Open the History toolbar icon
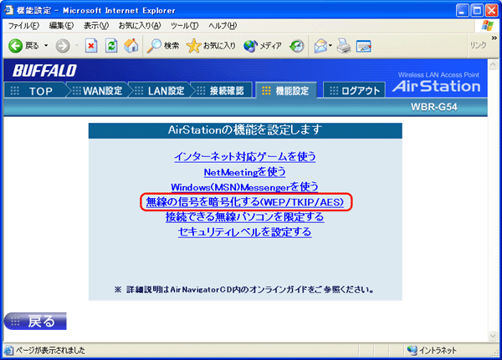 coord(297,45)
